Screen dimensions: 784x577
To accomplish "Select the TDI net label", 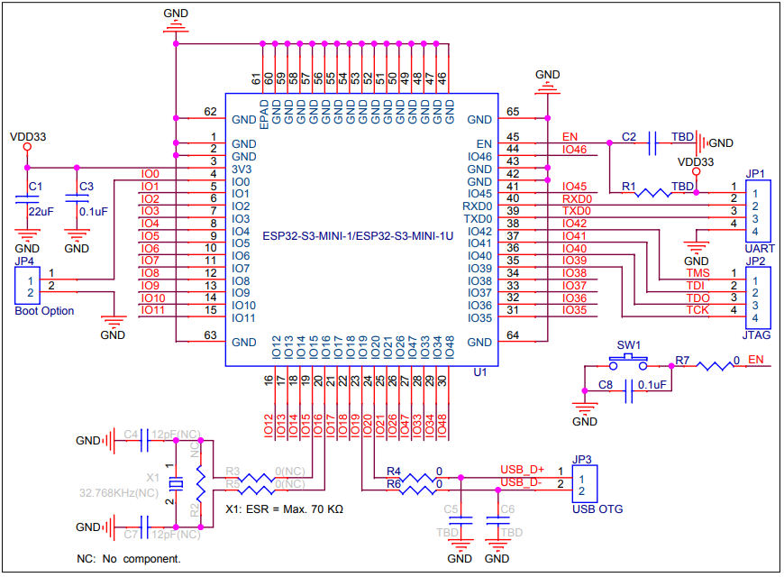I will pos(696,286).
